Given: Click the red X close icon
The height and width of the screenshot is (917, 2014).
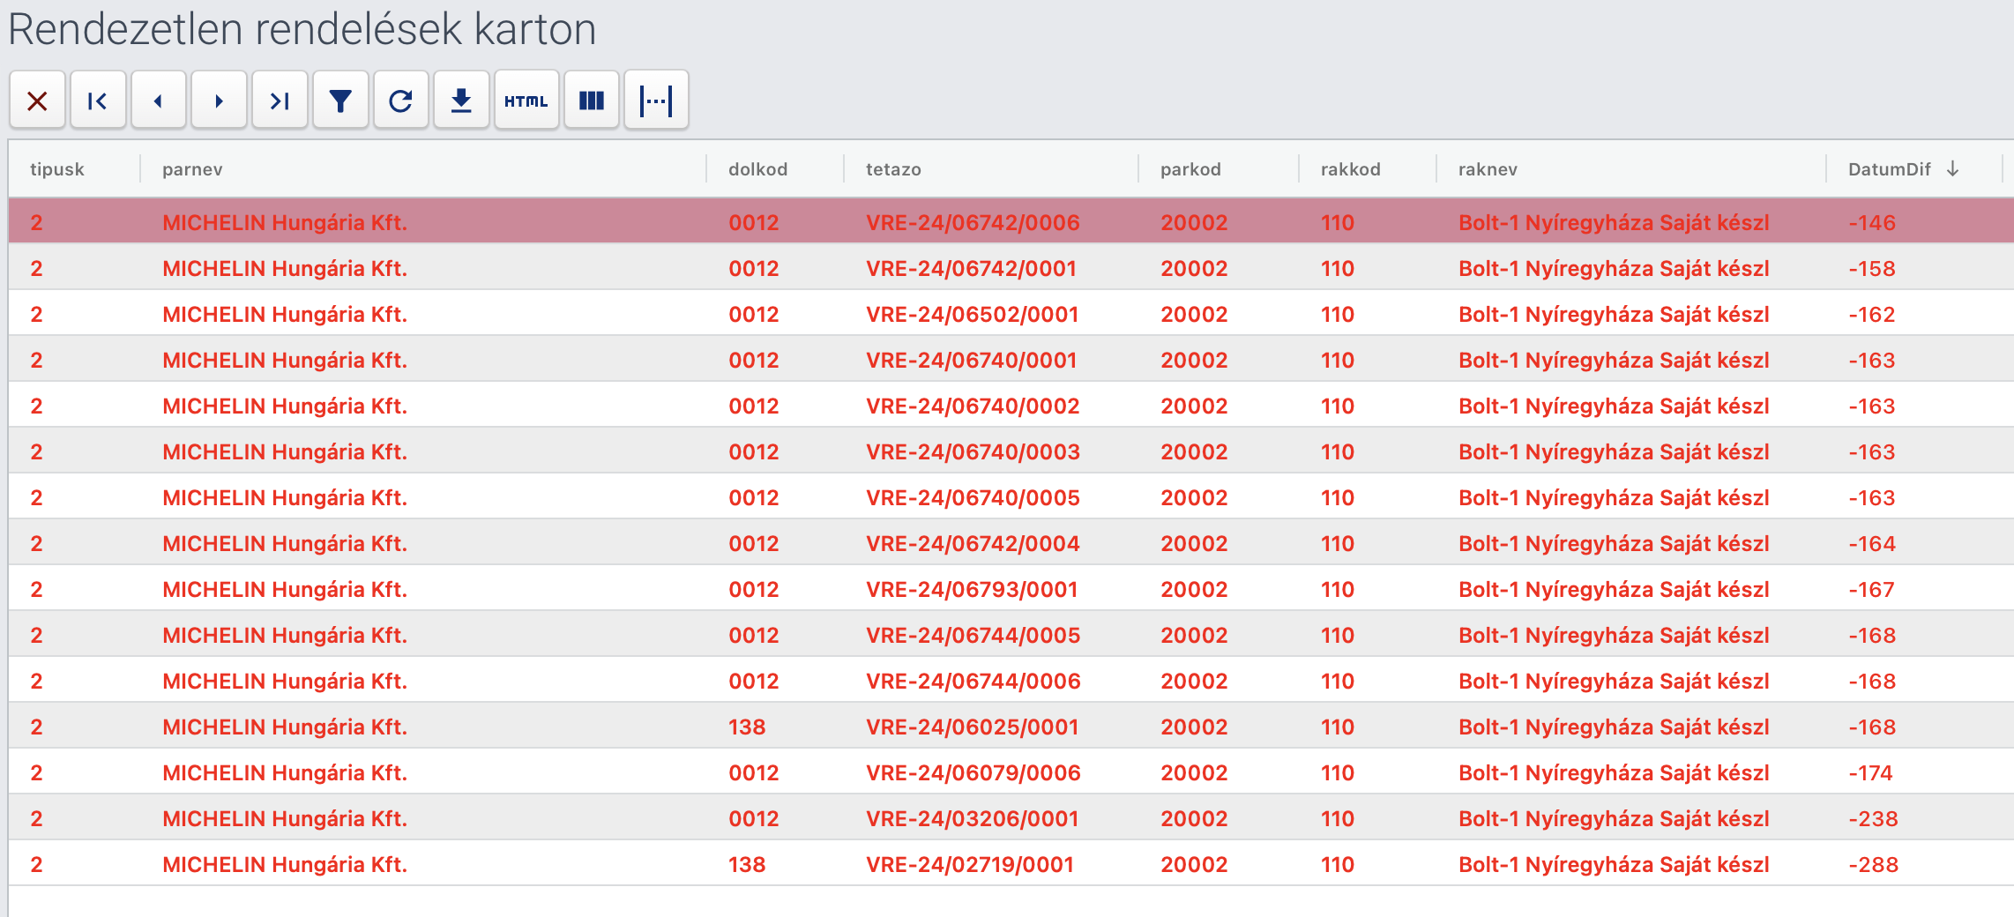Looking at the screenshot, I should [37, 101].
